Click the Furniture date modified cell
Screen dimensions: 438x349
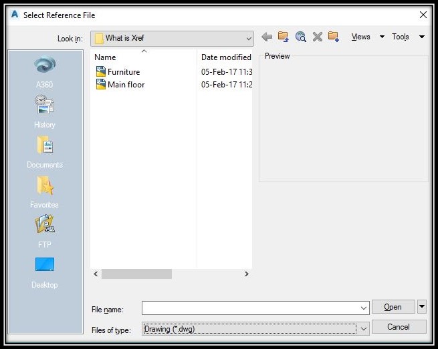click(x=227, y=72)
